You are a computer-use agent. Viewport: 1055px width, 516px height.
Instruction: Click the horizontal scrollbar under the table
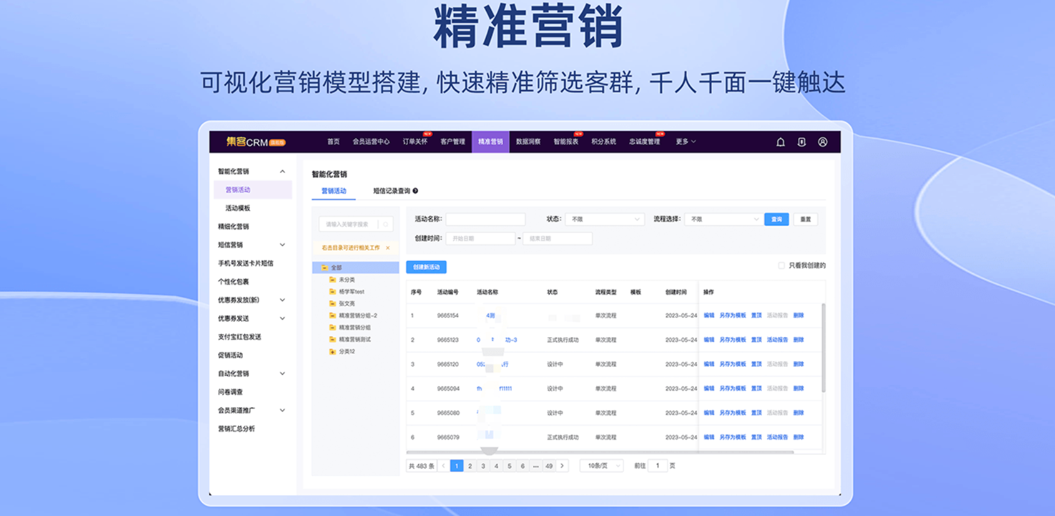601,452
